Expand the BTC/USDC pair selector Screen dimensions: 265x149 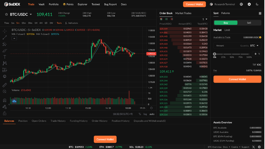point(31,14)
